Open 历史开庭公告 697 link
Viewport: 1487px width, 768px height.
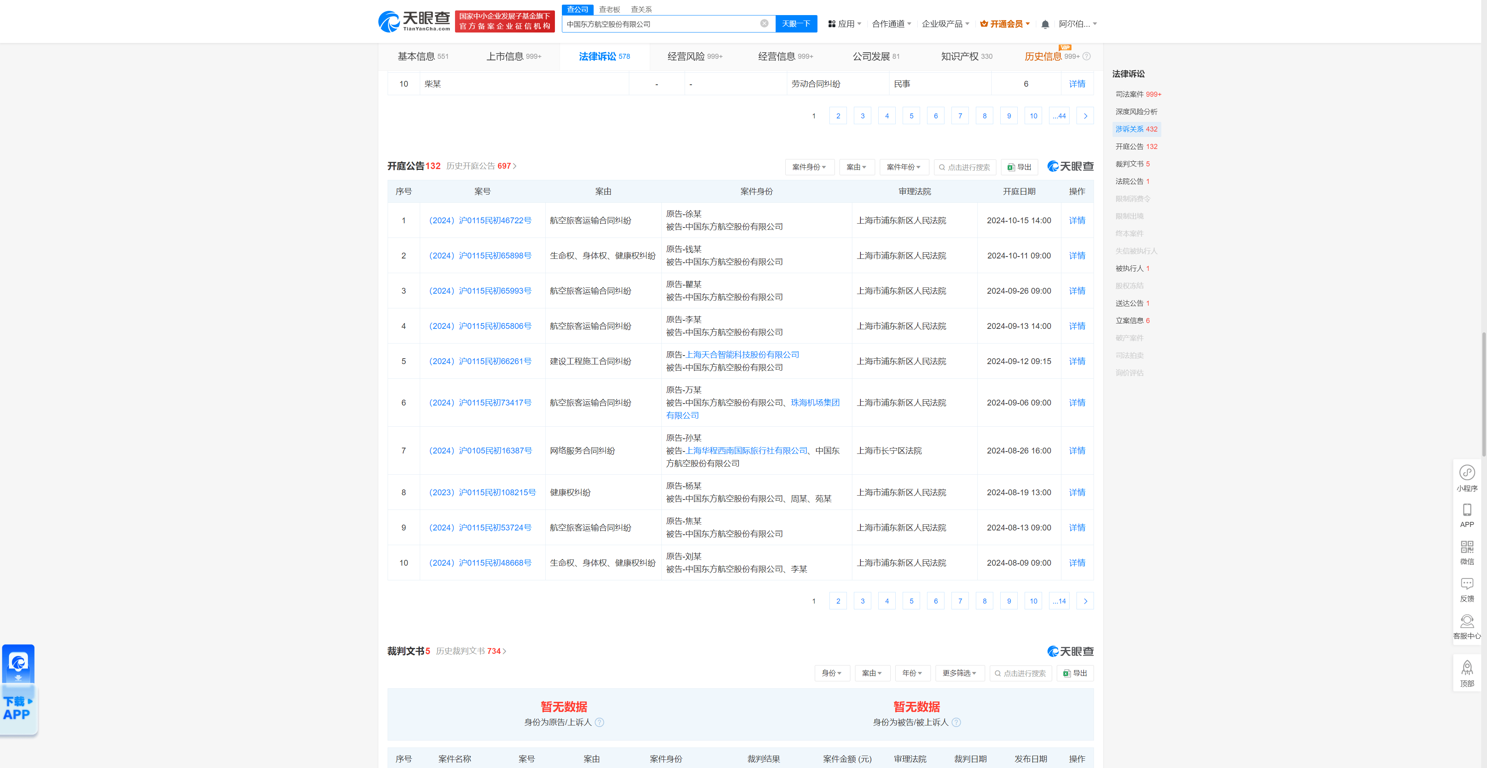point(481,166)
